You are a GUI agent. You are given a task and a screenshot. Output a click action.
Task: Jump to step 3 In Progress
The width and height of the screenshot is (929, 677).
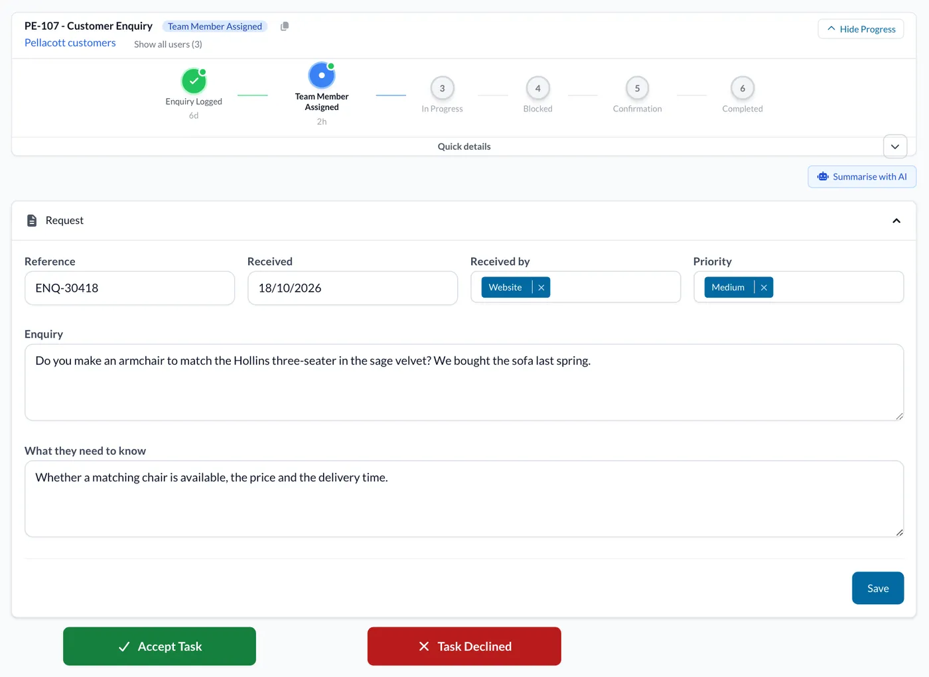442,88
